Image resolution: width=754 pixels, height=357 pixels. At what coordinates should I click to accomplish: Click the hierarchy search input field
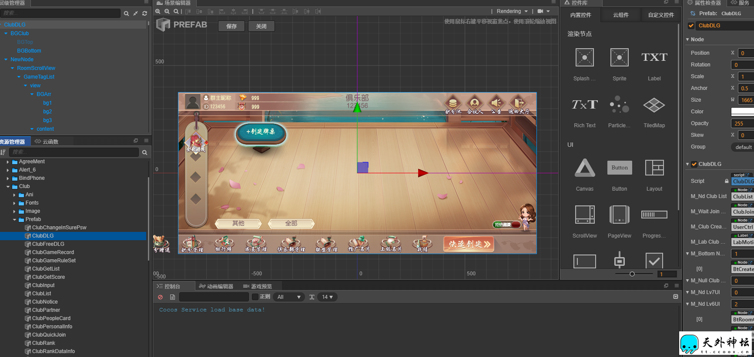coord(60,13)
